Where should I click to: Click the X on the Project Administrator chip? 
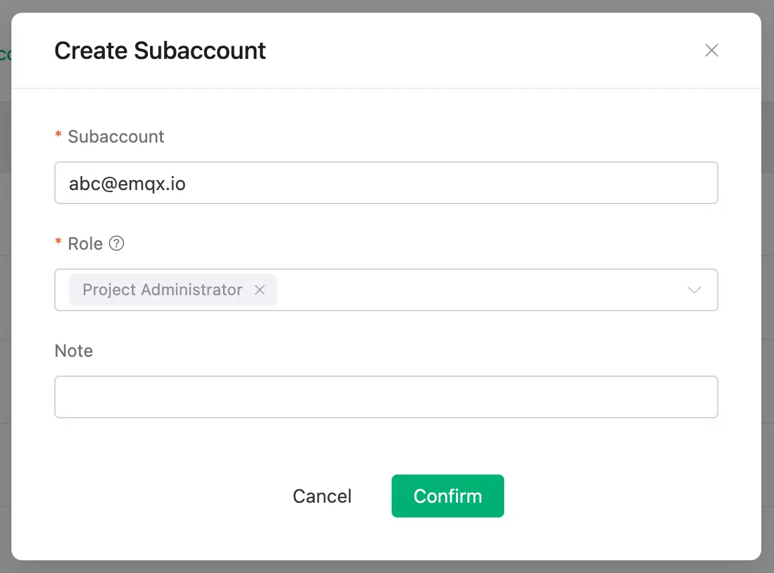(x=260, y=290)
